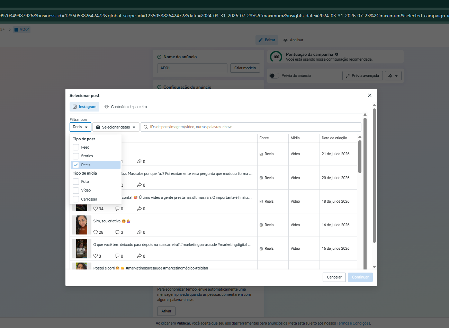
Task: Uncheck the Reels checkbox
Action: 76,165
